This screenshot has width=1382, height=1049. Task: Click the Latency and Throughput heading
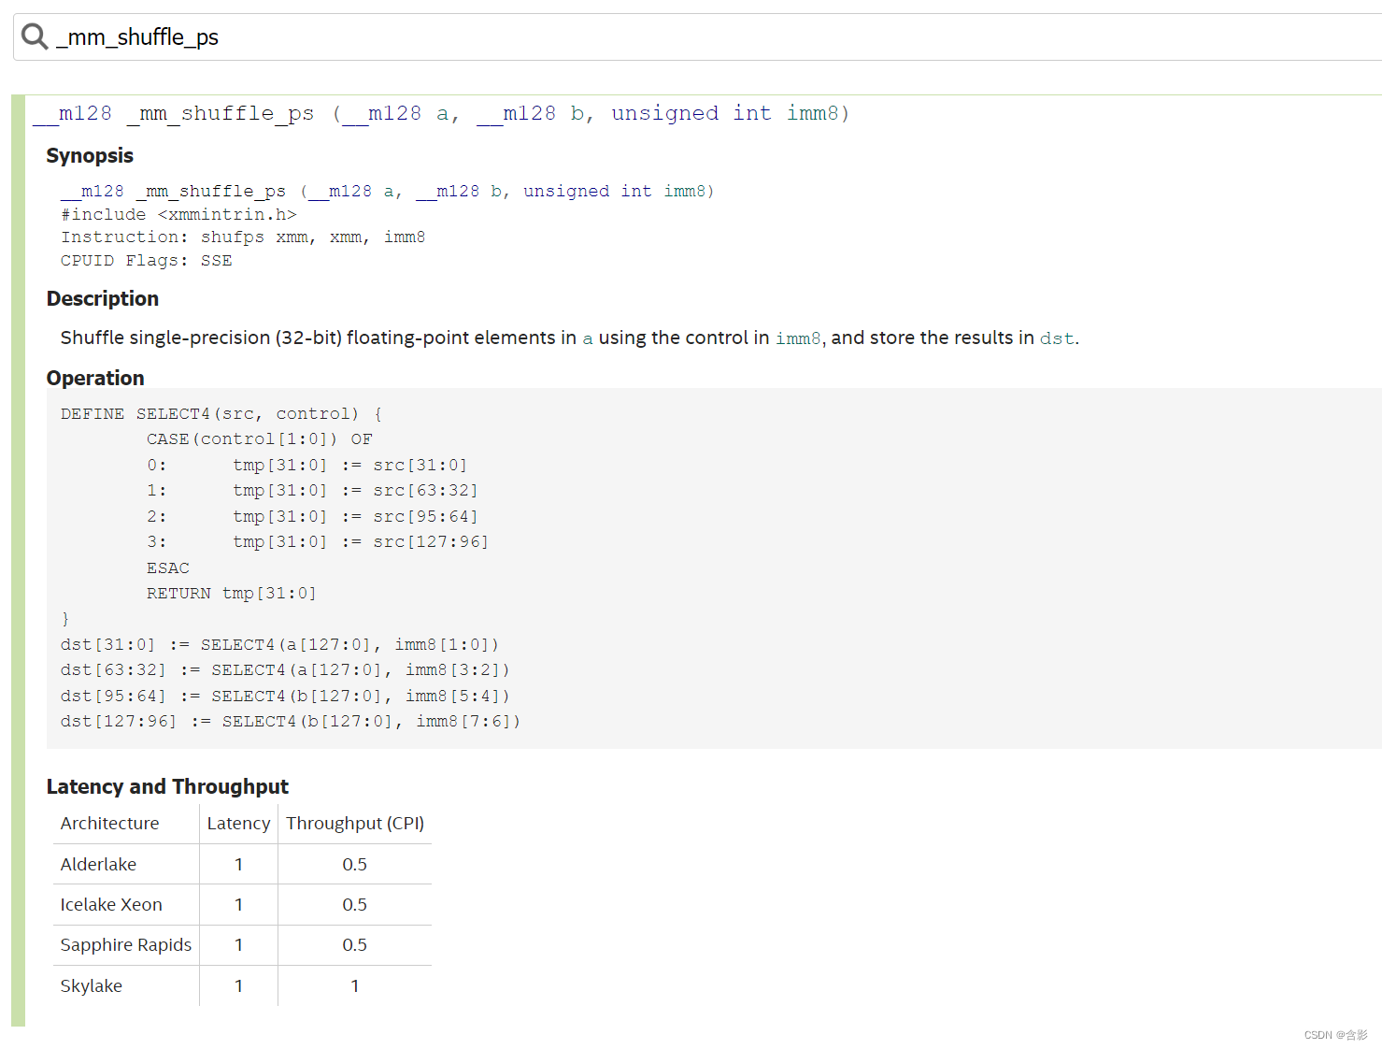167,786
